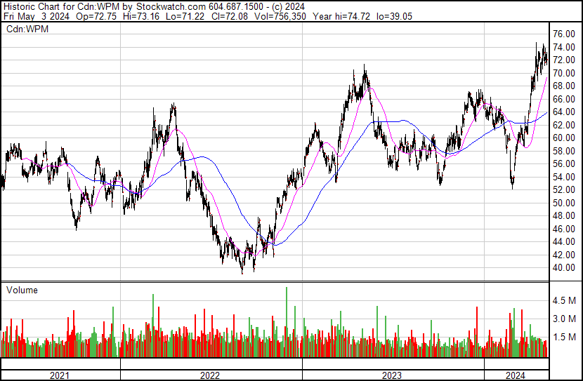Viewport: 583px width, 381px height.
Task: Click the 58.00 price axis label
Action: click(564, 151)
